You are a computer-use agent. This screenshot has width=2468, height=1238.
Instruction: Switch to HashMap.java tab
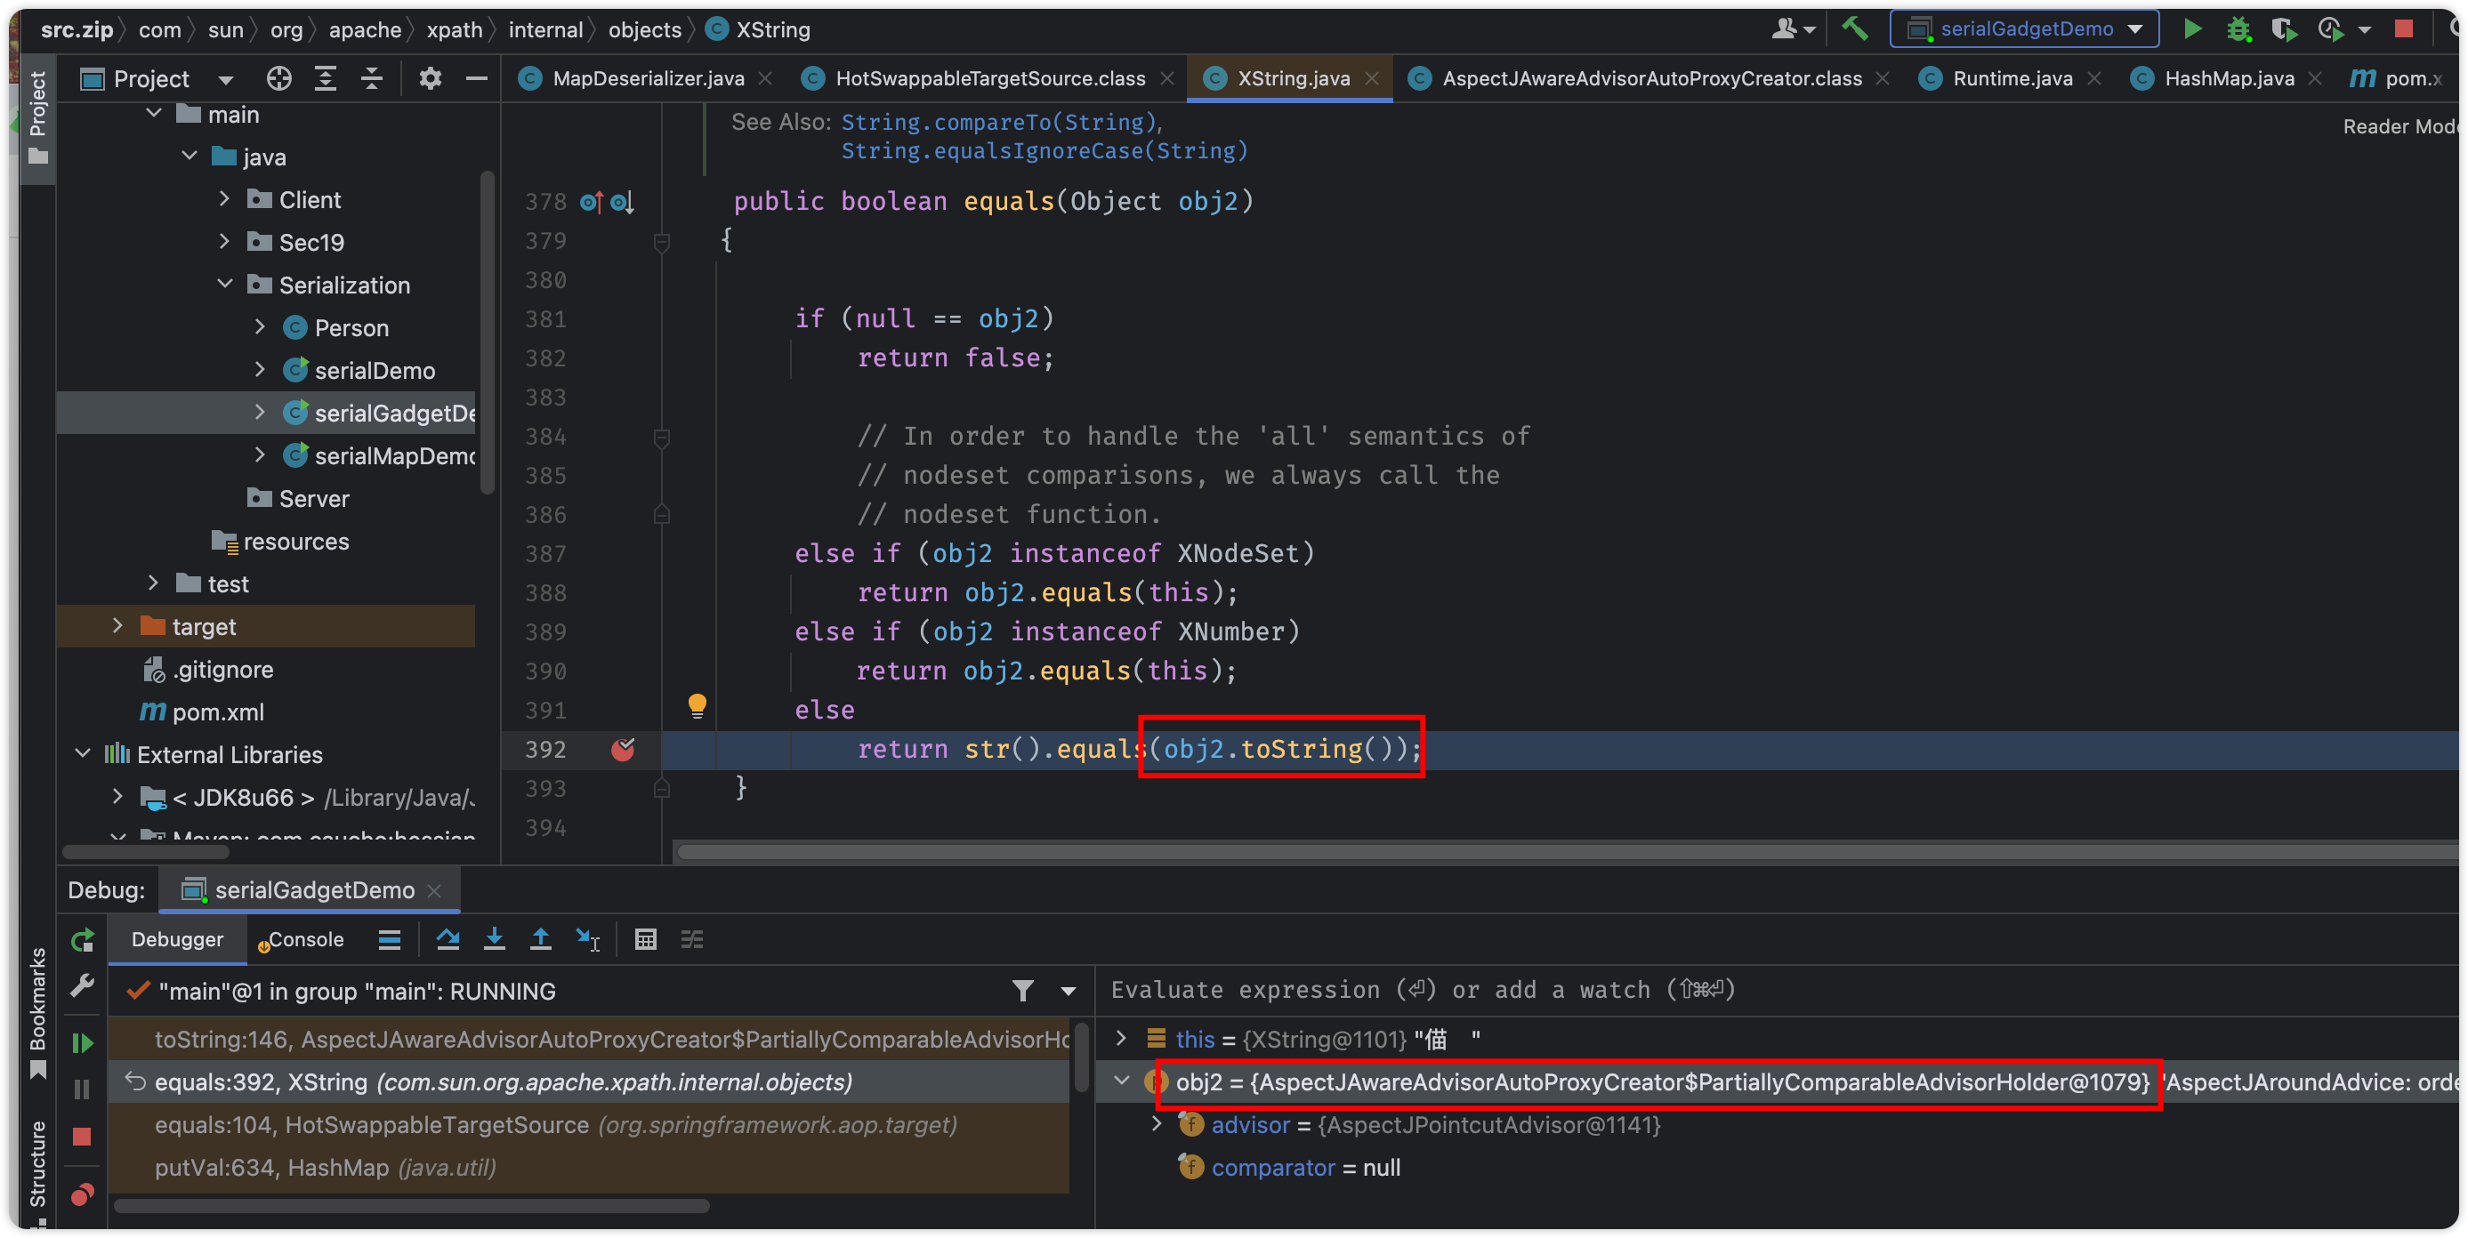(2229, 78)
